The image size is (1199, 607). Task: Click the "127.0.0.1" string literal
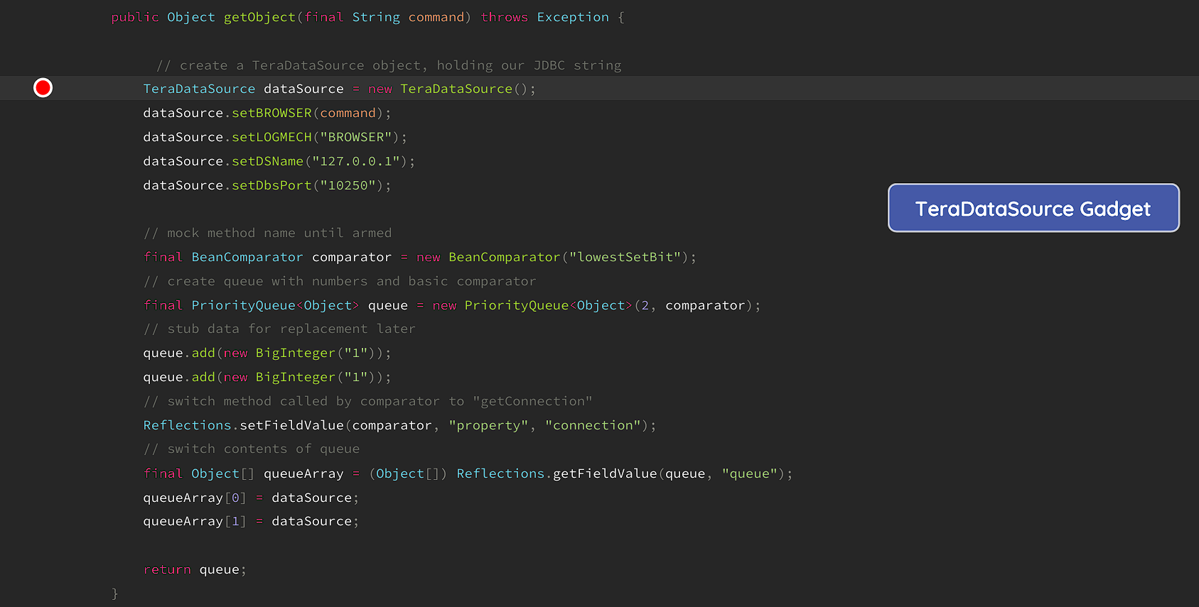(x=356, y=161)
